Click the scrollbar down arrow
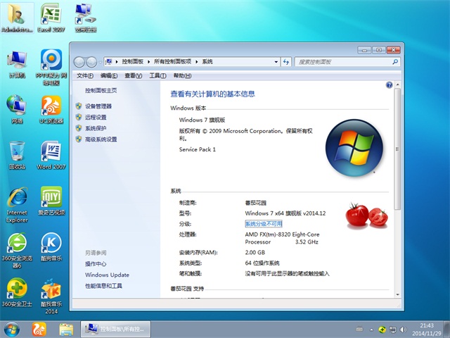This screenshot has width=450, height=338. click(397, 294)
